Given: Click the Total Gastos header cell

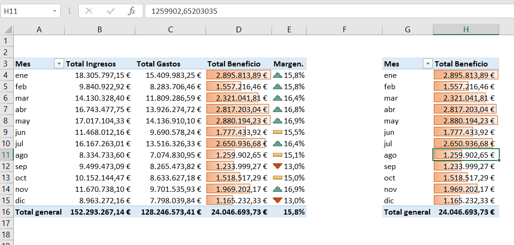Looking at the screenshot, I should click(x=170, y=64).
